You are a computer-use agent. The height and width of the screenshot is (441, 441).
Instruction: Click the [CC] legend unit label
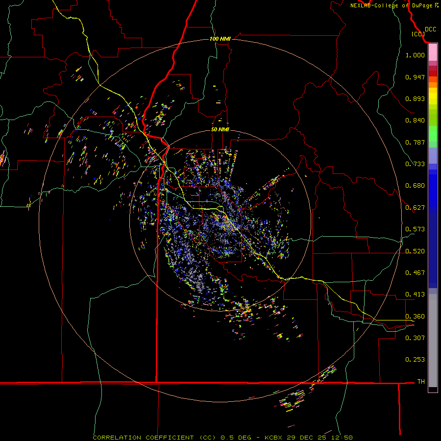coord(418,34)
